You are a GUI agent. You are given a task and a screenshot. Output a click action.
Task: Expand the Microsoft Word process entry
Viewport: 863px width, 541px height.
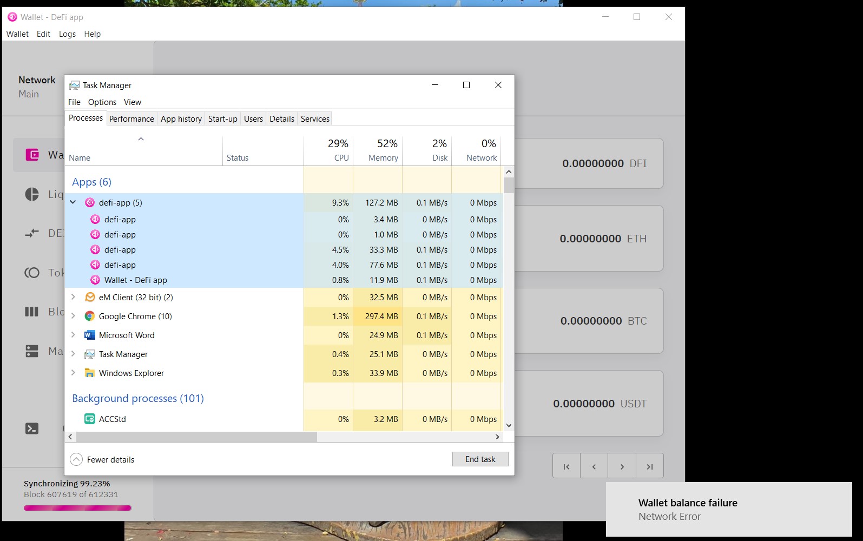(x=73, y=335)
